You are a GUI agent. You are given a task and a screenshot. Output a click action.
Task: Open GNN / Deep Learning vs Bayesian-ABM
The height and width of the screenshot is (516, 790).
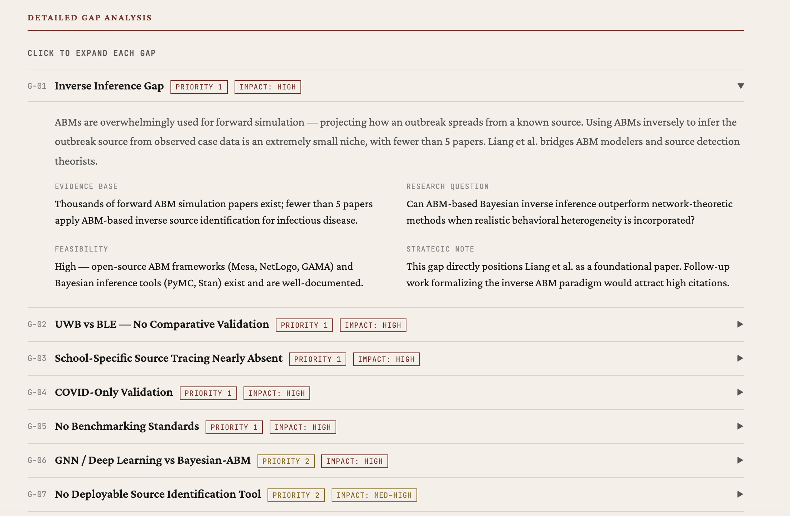(153, 460)
